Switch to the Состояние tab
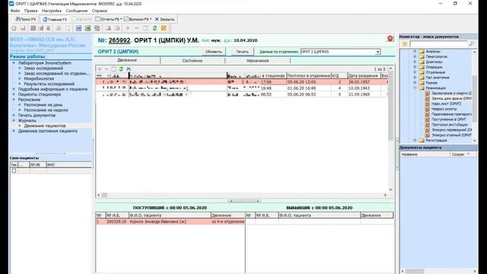The width and height of the screenshot is (487, 274). 193,61
